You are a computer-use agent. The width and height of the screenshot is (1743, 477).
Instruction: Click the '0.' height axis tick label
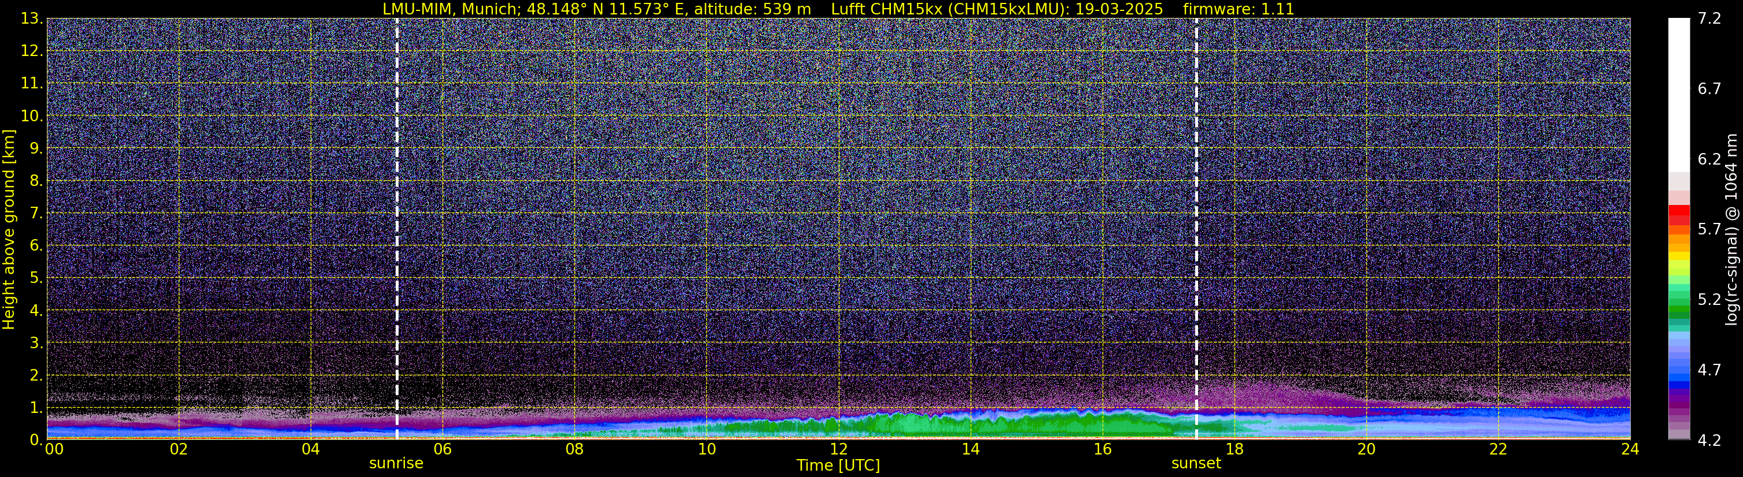point(36,440)
